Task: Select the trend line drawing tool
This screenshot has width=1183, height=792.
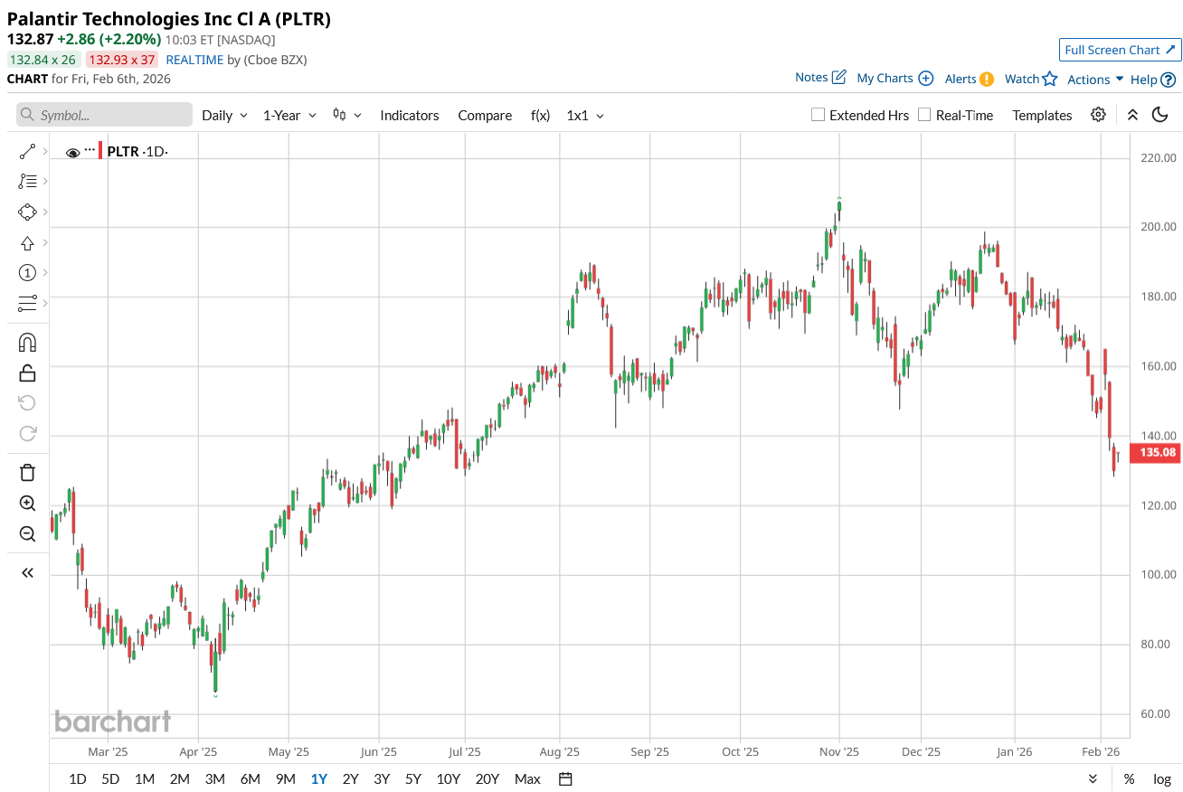Action: (27, 152)
